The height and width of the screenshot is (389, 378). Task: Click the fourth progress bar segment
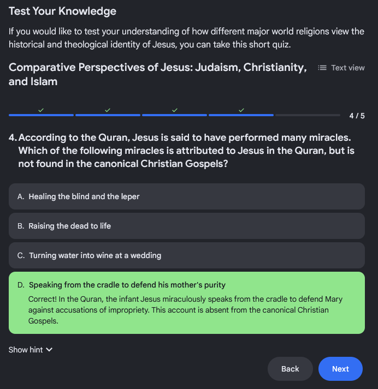pos(241,115)
